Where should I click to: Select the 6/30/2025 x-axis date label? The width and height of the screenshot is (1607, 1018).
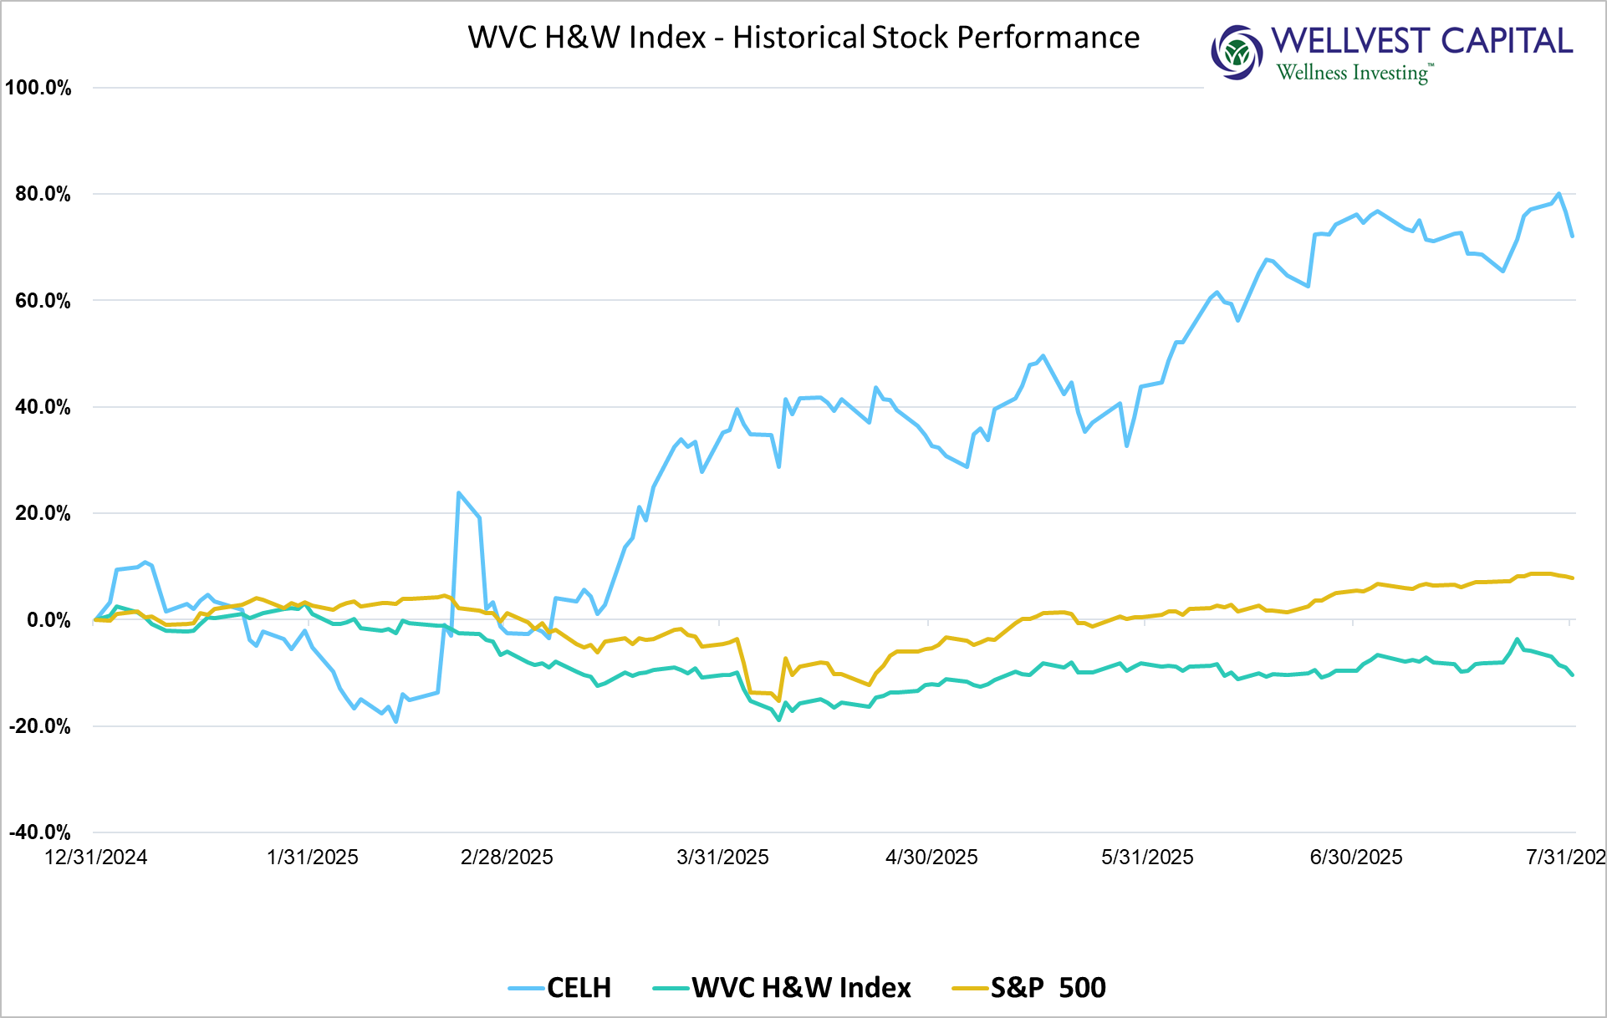tap(1356, 857)
